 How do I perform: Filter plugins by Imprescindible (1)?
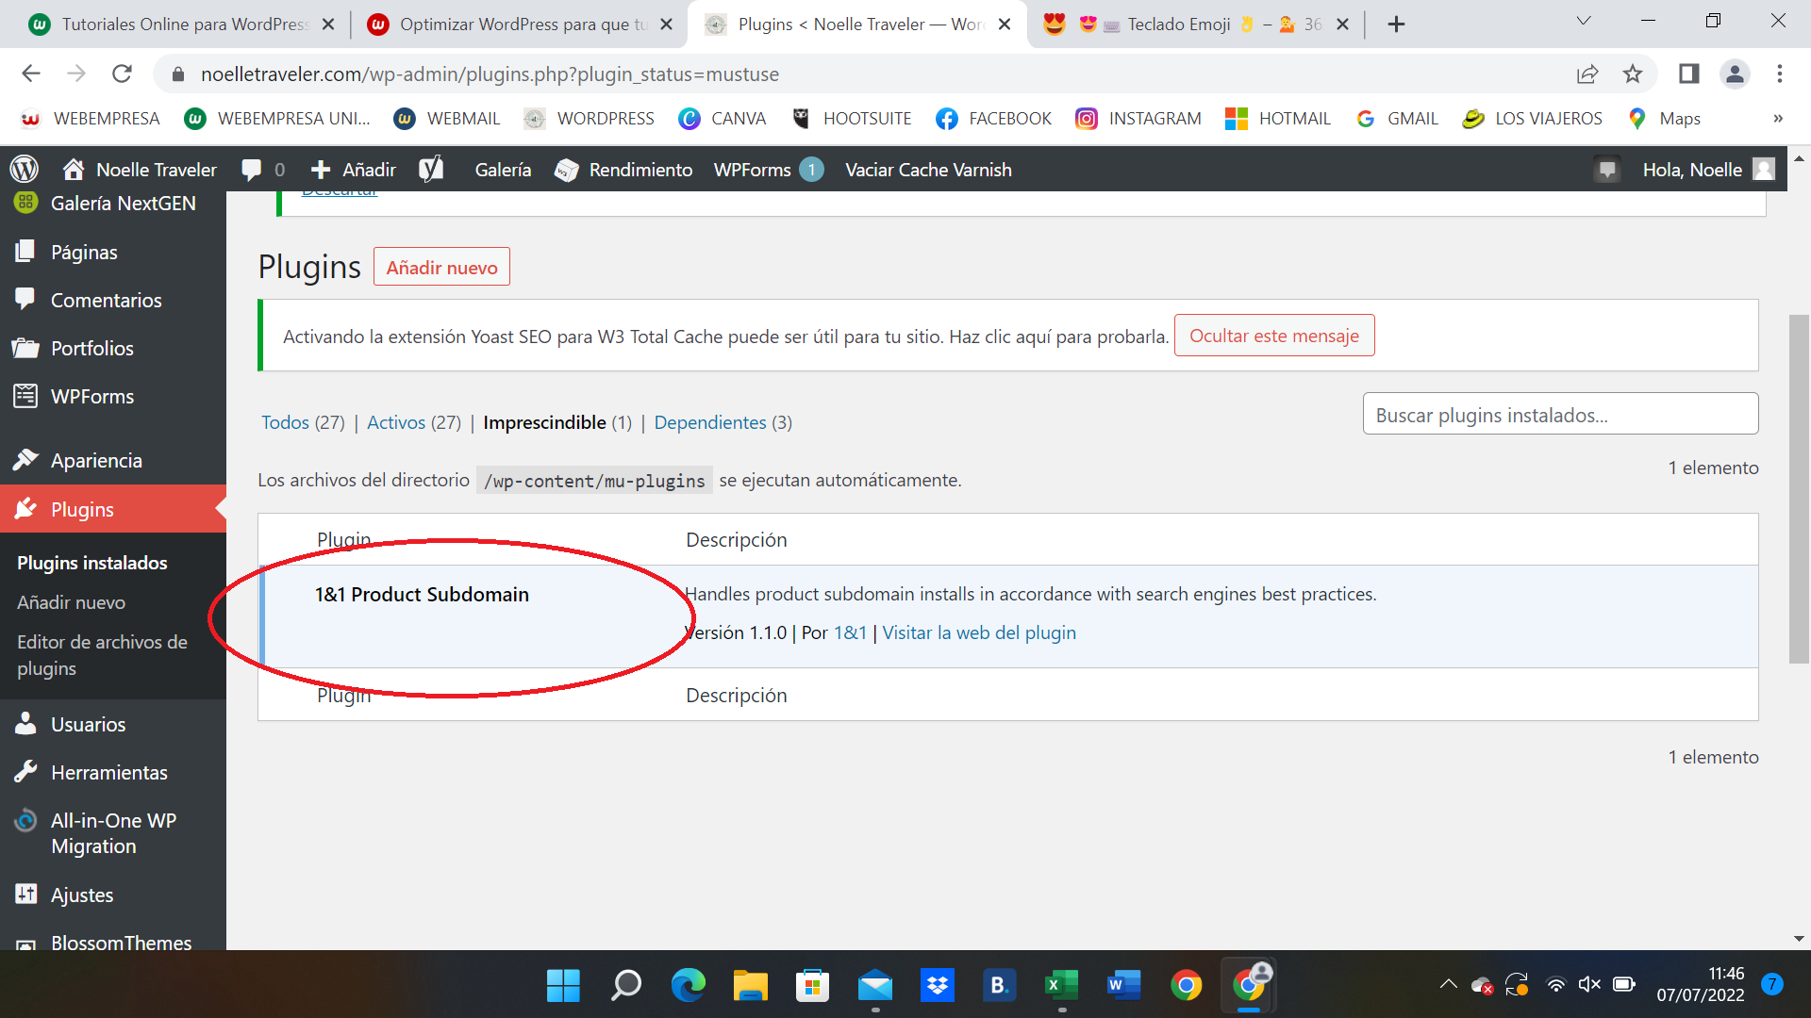point(557,422)
